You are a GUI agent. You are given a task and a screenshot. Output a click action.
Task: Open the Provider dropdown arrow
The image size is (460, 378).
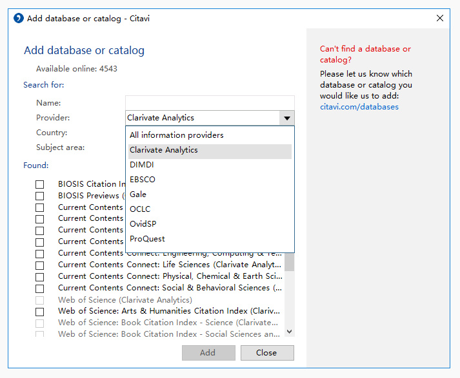coord(286,118)
